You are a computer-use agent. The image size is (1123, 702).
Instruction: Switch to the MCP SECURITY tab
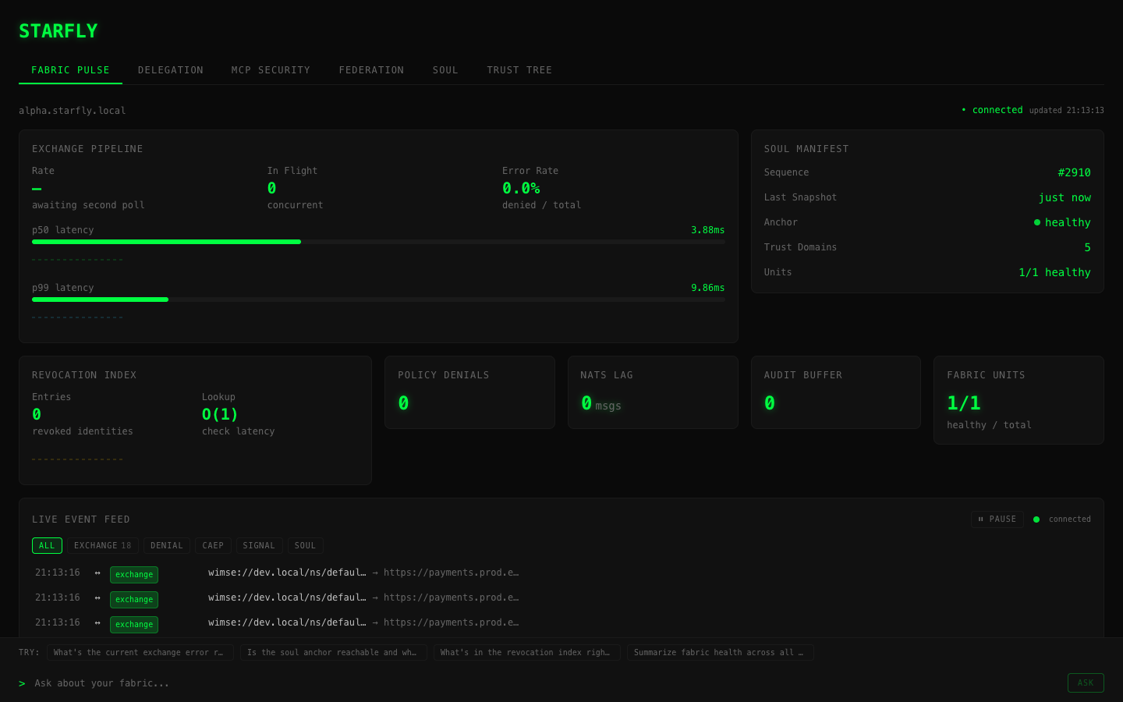point(271,70)
